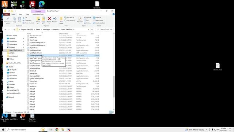Click the New folder icon
The image size is (234, 132).
point(61,19)
